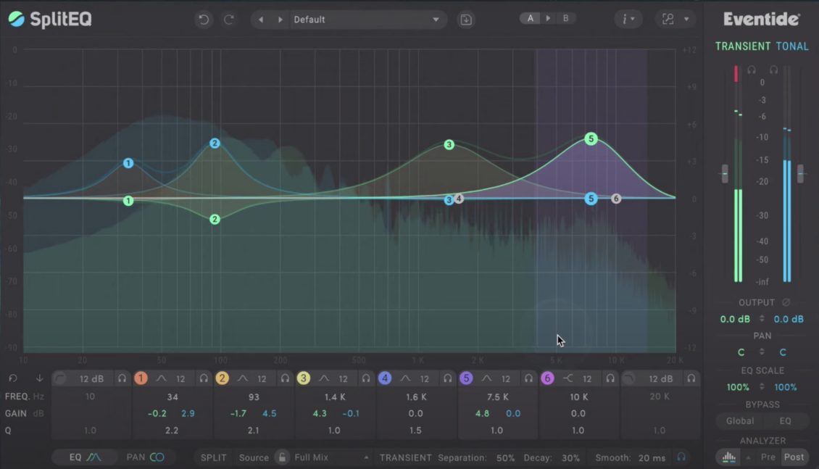The image size is (819, 469).
Task: Enable the low-pass filter band
Action: click(x=629, y=378)
